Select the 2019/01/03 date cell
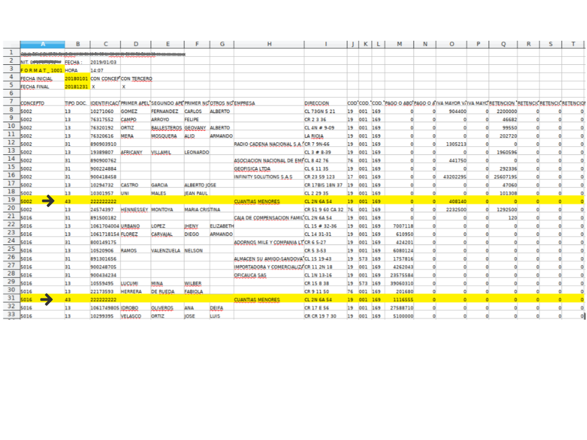587x440 pixels. pos(104,62)
